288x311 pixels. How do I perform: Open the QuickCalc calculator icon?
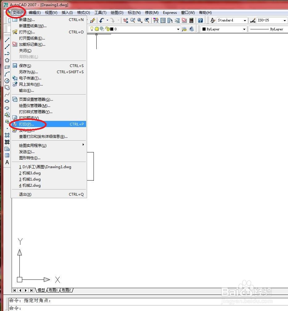191,20
